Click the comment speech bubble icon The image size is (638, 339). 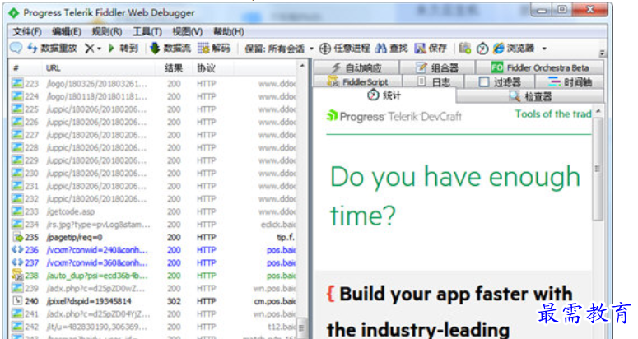[x=16, y=48]
